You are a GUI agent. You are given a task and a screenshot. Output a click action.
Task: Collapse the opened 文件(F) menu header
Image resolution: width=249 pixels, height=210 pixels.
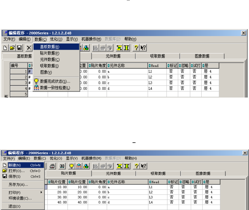click(9, 158)
